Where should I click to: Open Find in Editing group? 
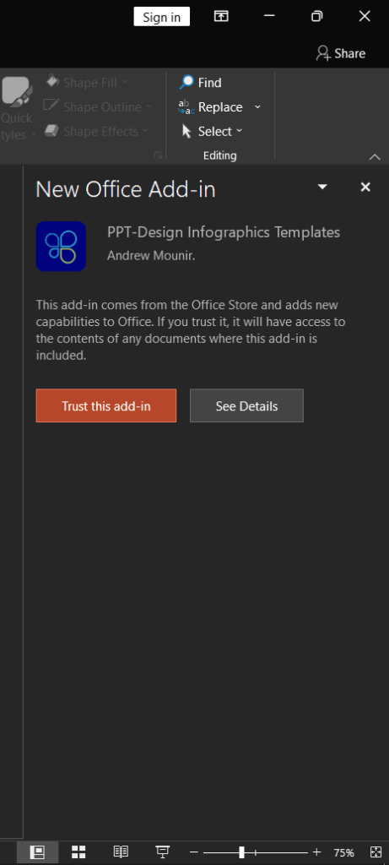tap(201, 83)
